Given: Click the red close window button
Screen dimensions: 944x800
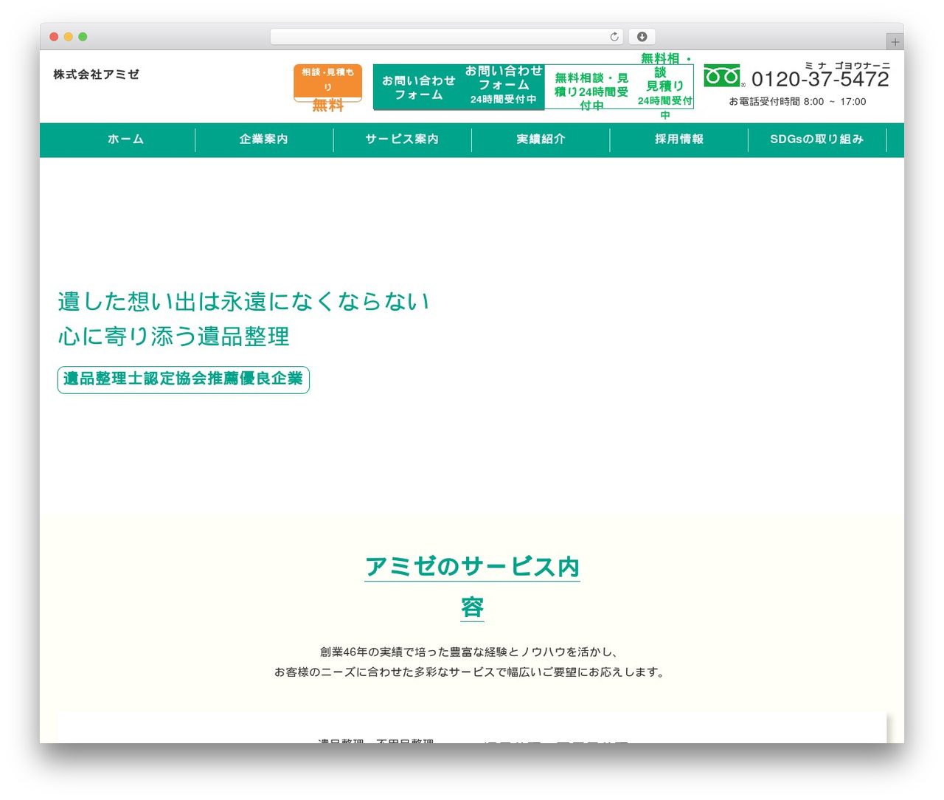Looking at the screenshot, I should pos(54,37).
